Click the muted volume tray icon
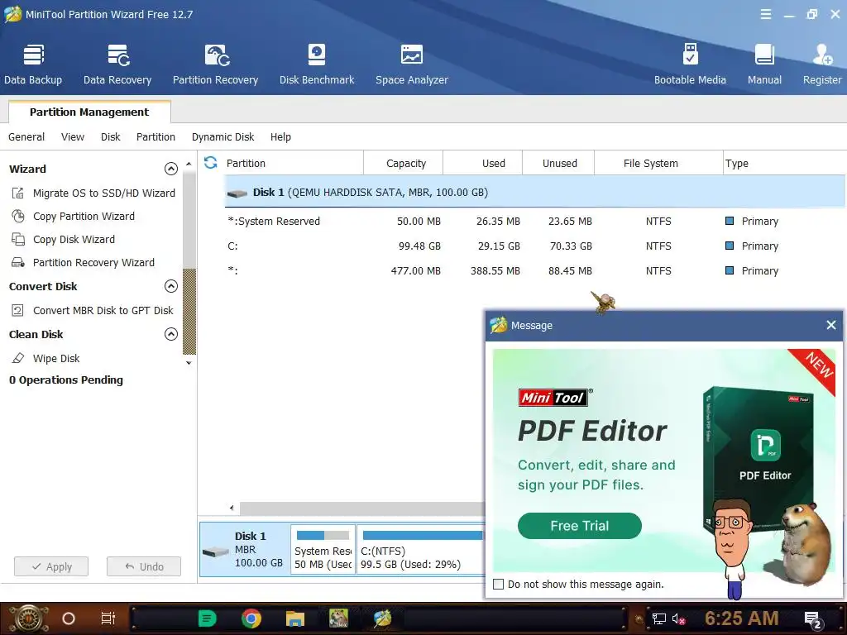This screenshot has width=847, height=635. pyautogui.click(x=679, y=619)
